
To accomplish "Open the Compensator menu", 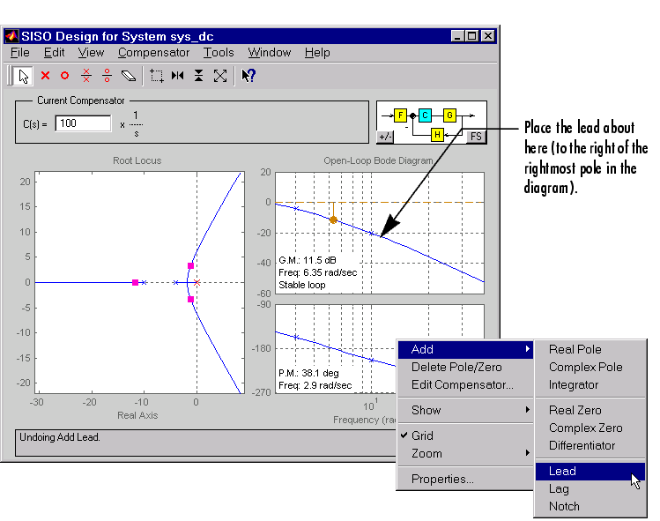I will (153, 53).
